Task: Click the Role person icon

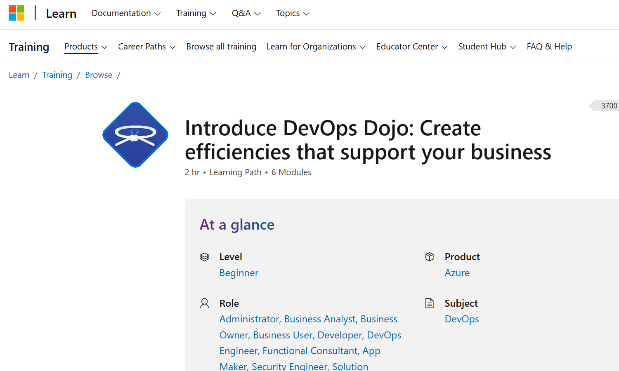Action: coord(205,303)
